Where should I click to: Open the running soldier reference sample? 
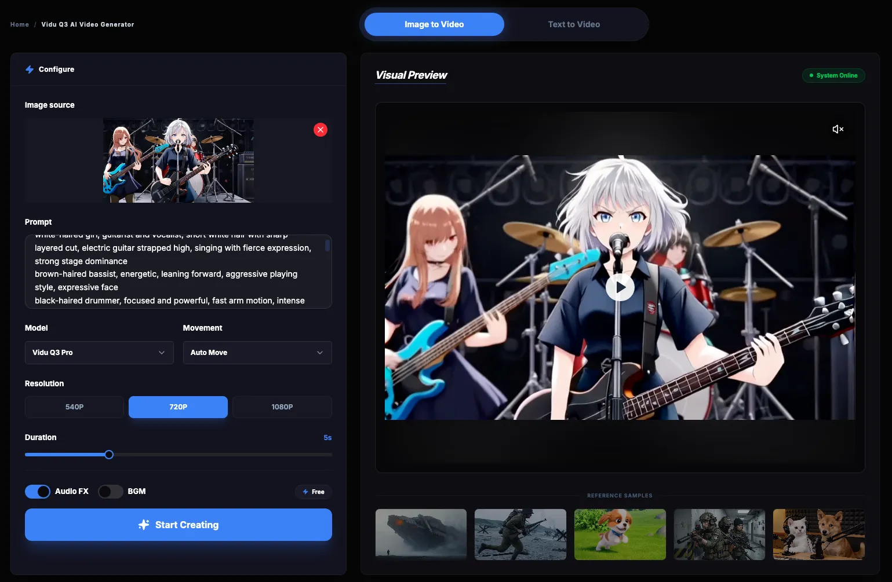(520, 534)
